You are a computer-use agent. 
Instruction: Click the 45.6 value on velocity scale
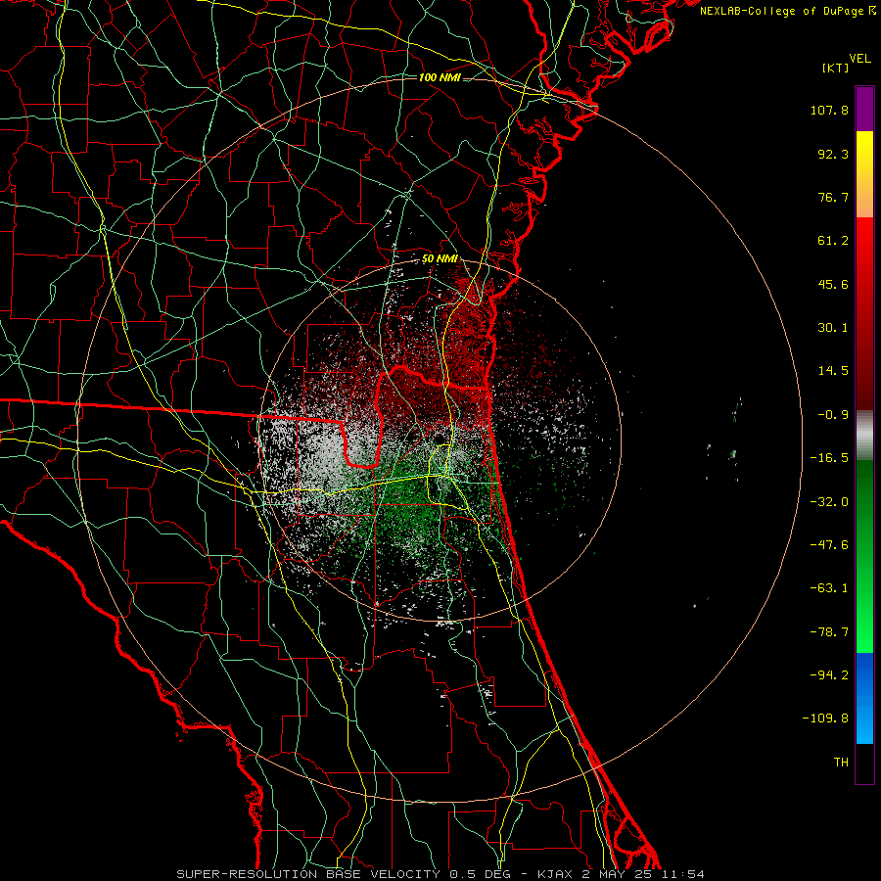[x=833, y=284]
